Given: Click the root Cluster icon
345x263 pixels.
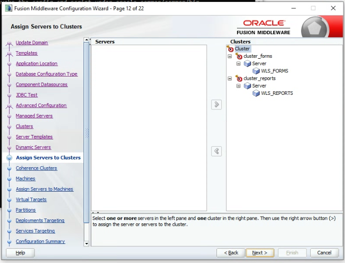Looking at the screenshot, I should pos(230,48).
